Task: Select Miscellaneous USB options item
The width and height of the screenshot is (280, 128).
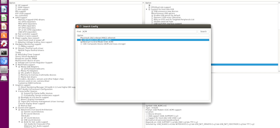Action: click(x=163, y=13)
